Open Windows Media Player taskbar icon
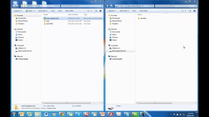 54,114
